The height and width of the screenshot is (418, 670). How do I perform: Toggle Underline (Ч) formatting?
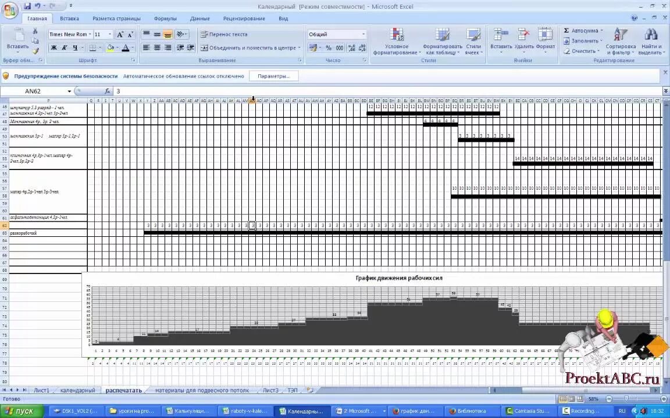[x=74, y=48]
